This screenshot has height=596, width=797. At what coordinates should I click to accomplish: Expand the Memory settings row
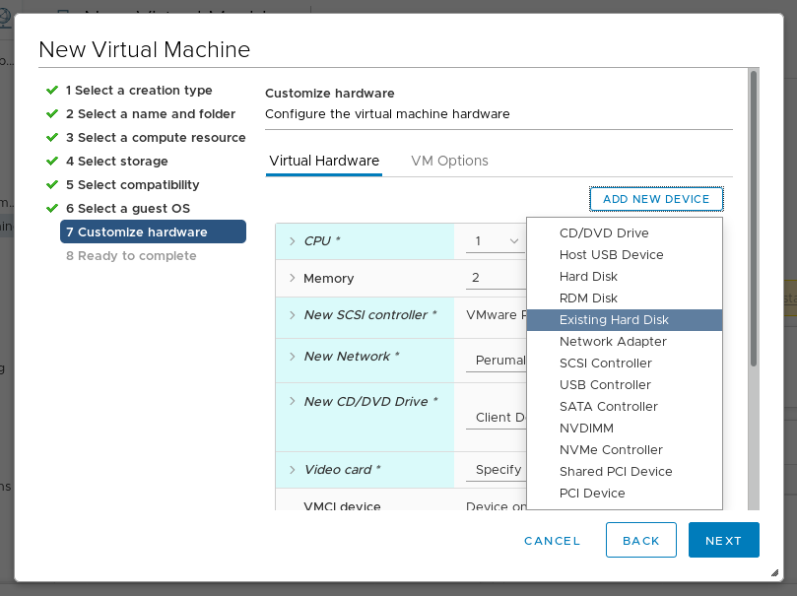click(292, 279)
